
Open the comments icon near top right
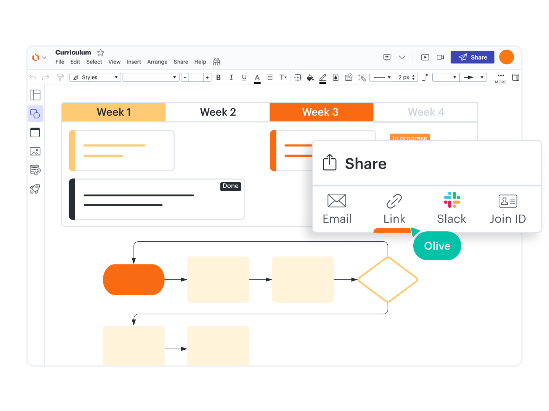pos(387,57)
